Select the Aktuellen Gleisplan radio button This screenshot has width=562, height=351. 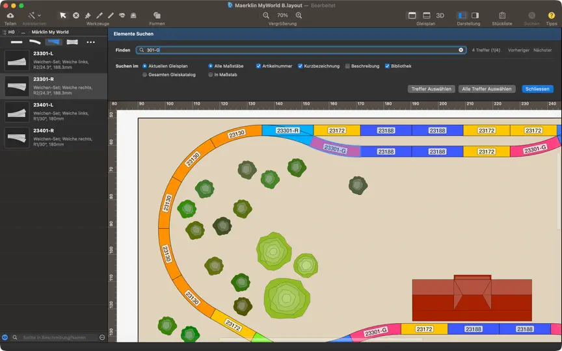145,66
